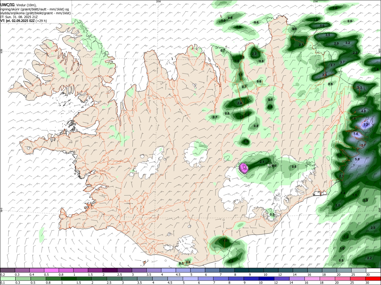Click the '2.9' precipitation value on the map
Viewport: 381px width, 285px height.
[x=336, y=44]
